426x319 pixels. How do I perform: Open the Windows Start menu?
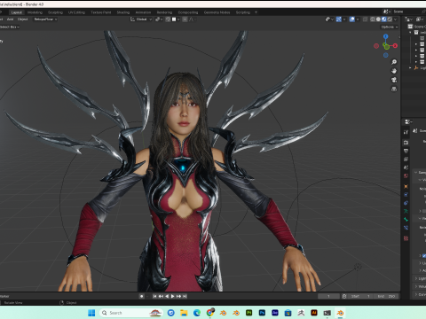(91, 313)
